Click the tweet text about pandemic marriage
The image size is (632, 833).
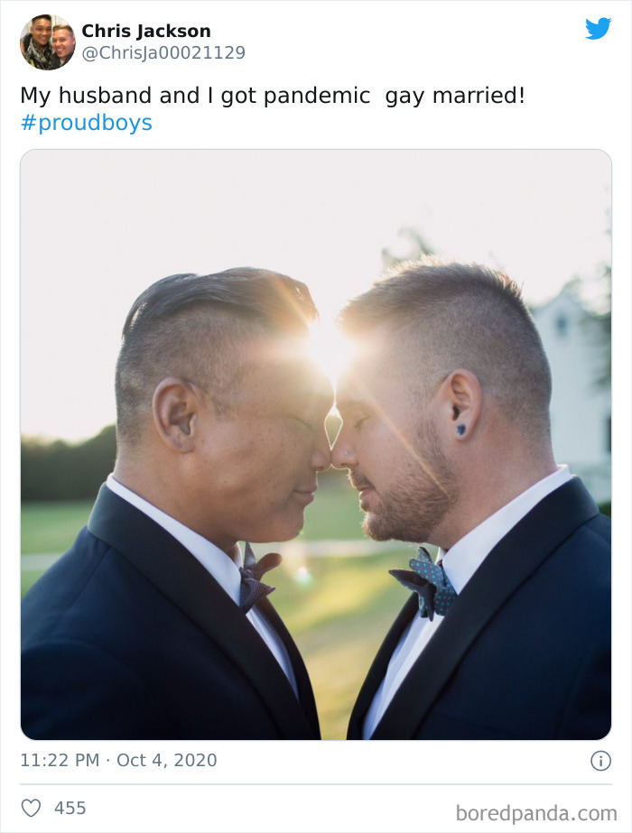pos(271,90)
